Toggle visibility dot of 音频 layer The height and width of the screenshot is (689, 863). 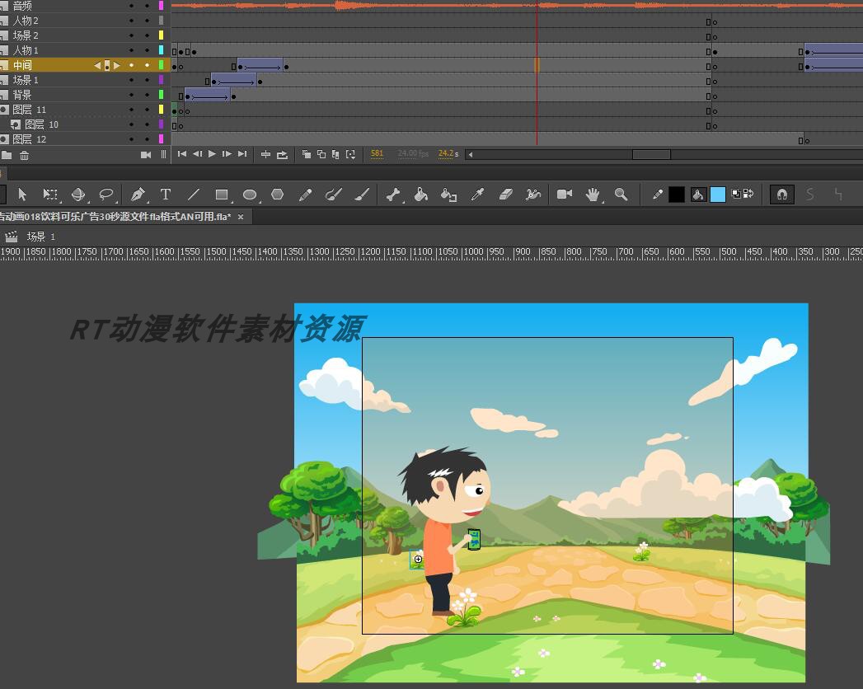coord(132,6)
